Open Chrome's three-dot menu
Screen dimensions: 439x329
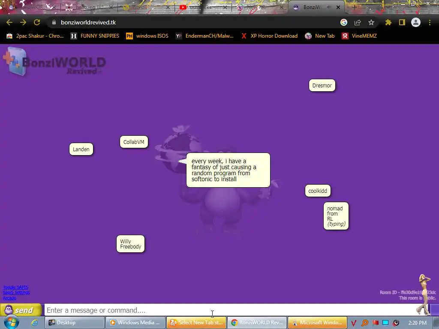point(430,22)
